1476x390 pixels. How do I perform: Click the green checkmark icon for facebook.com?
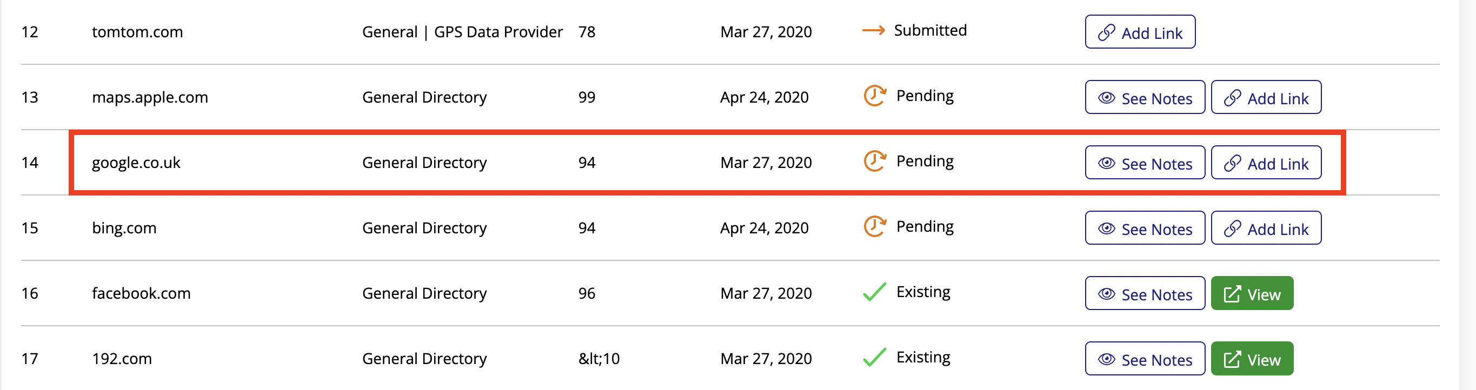[x=874, y=292]
